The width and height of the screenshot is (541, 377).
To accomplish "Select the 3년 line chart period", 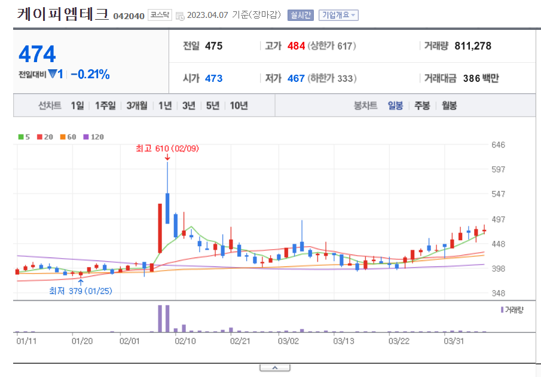I will [x=189, y=106].
